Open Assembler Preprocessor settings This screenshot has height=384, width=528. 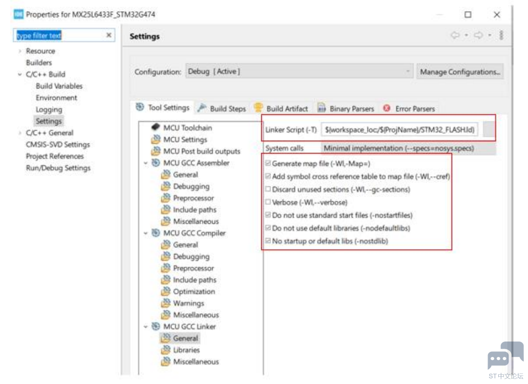[193, 198]
